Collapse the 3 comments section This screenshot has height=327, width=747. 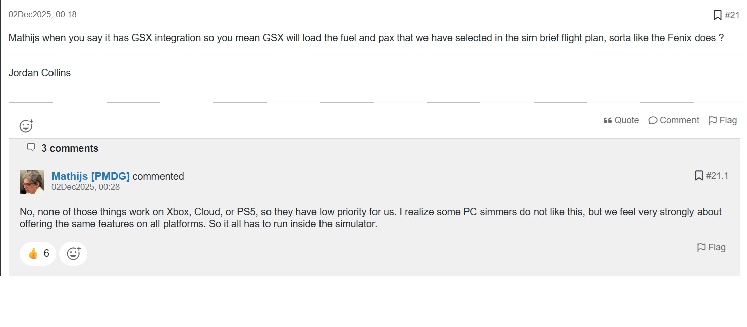point(70,148)
